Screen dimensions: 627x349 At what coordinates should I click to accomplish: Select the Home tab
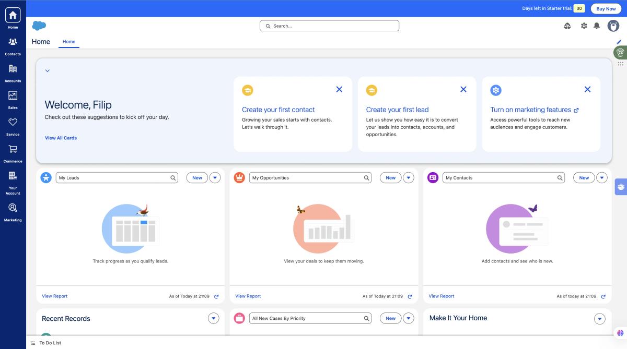click(69, 42)
